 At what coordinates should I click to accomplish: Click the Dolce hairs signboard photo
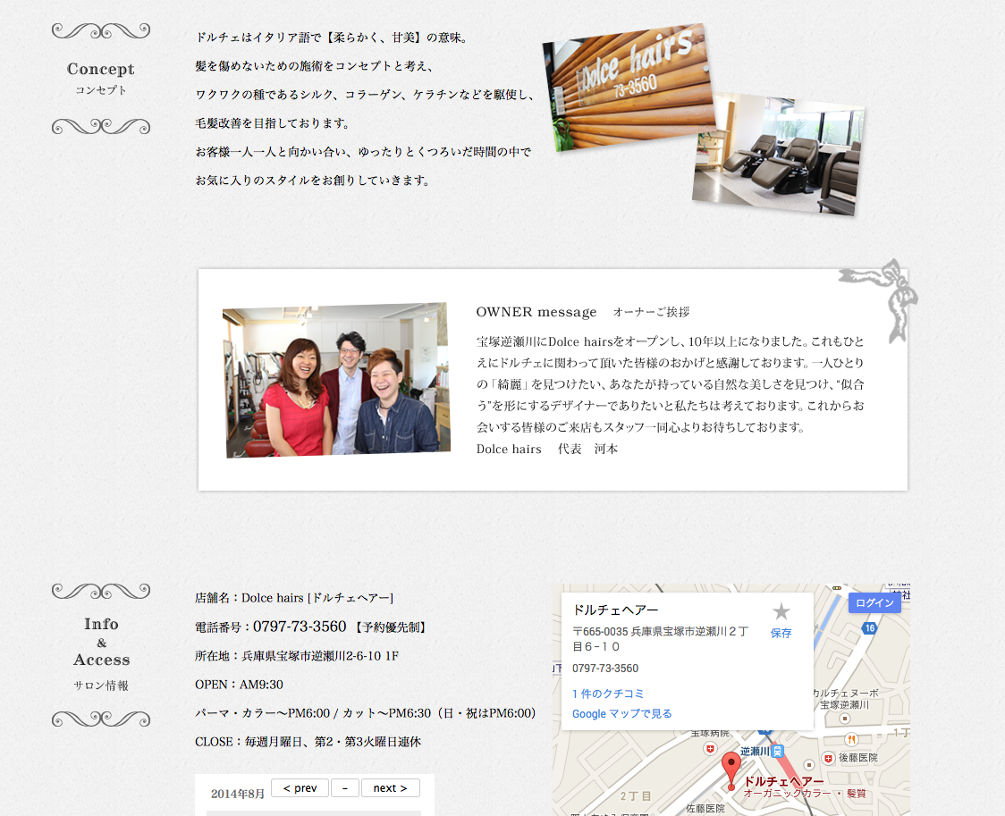coord(629,87)
